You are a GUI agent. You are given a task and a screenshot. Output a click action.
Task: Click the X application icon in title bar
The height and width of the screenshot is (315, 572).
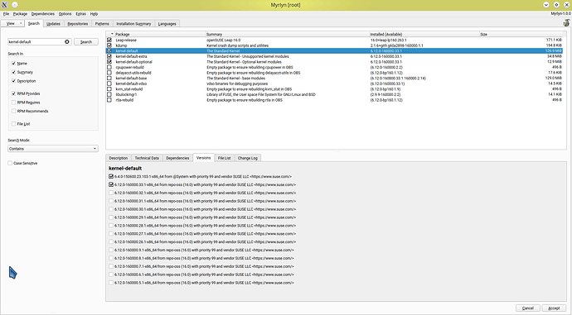click(4, 5)
